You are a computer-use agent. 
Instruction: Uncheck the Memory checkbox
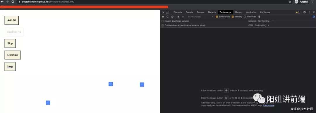[233, 17]
